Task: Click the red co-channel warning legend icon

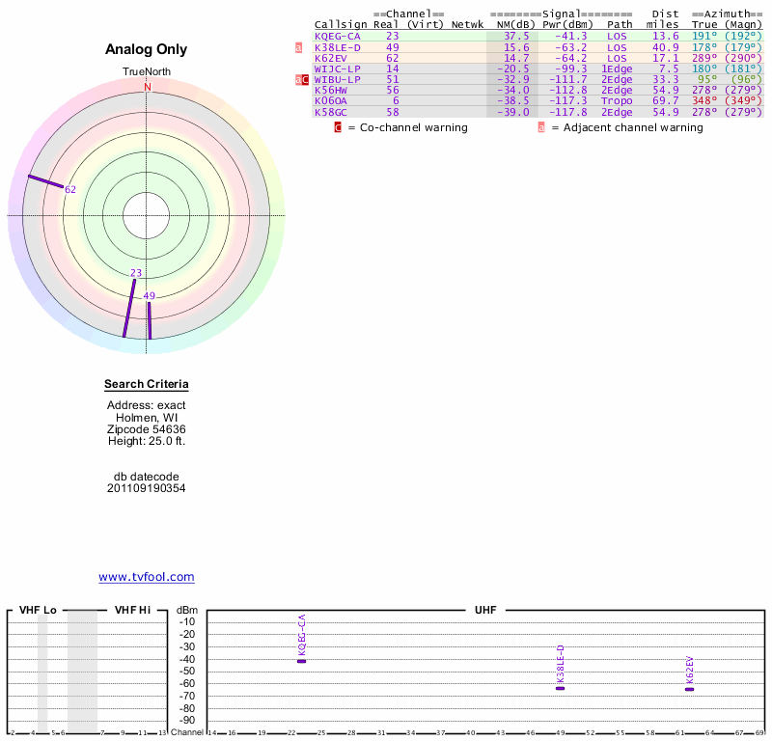Action: pos(338,127)
